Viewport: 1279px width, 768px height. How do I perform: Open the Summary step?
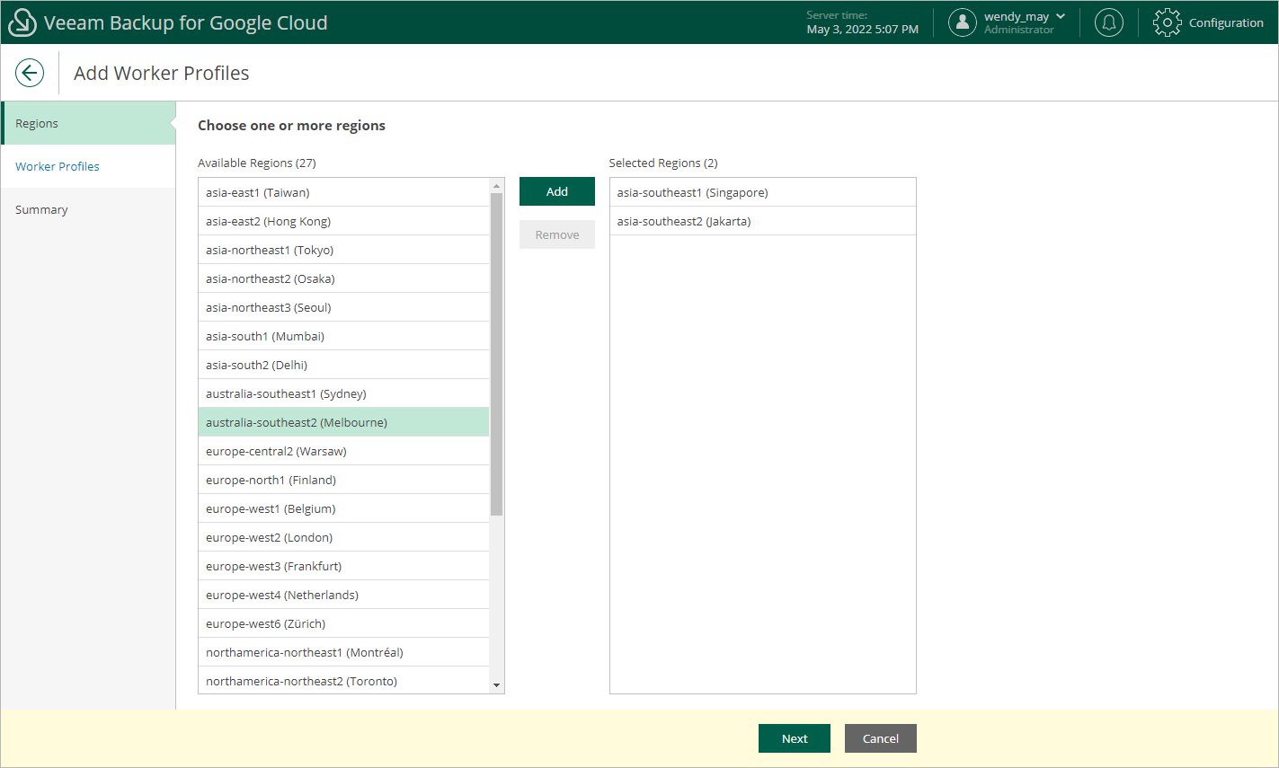(88, 209)
